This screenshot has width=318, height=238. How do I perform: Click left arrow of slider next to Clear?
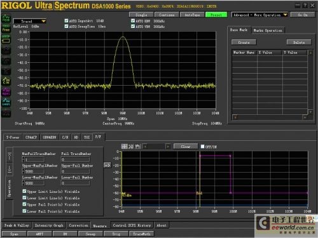click(x=145, y=147)
